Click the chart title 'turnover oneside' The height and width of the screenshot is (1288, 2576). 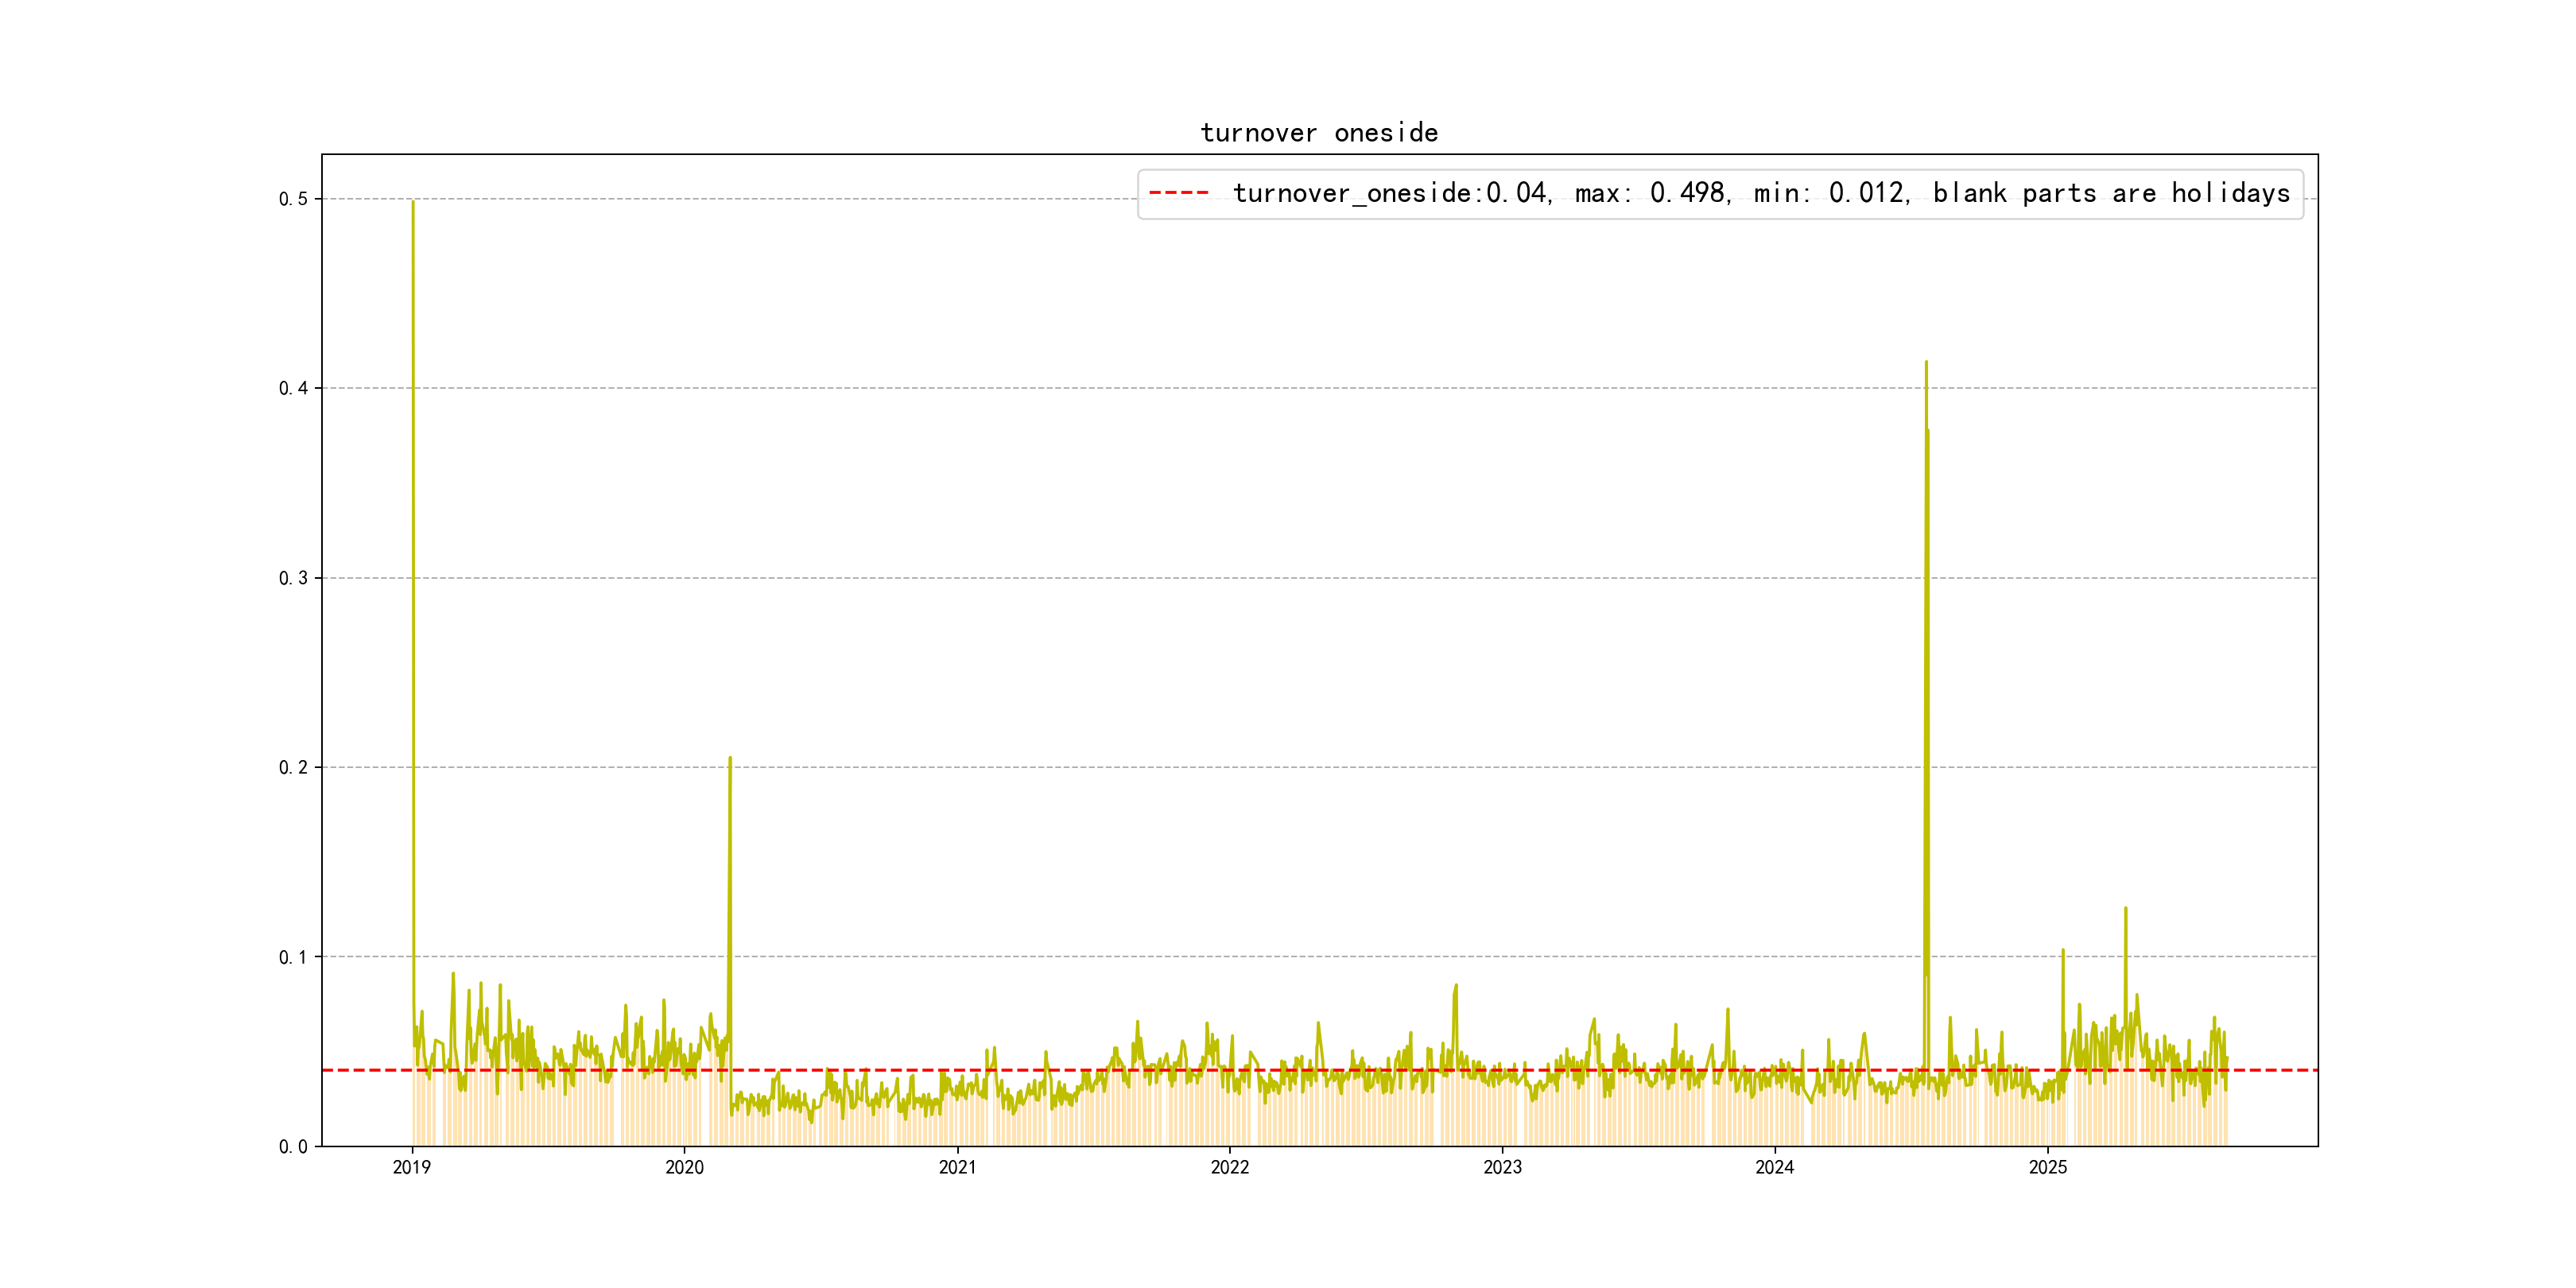coord(1319,133)
